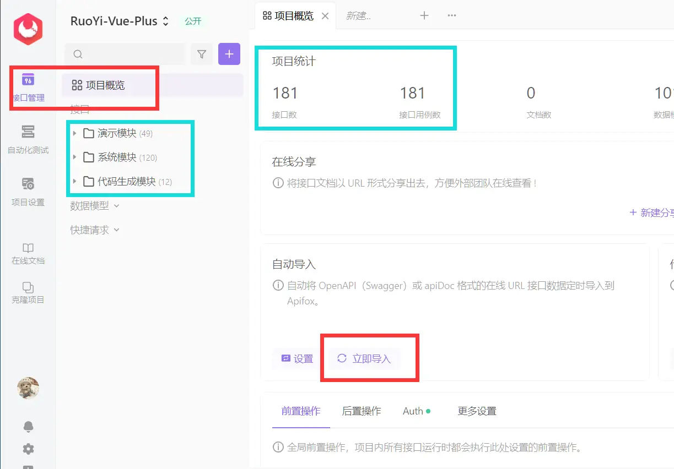Expand the 系统模块 folder arrow
The height and width of the screenshot is (469, 674).
pos(74,157)
